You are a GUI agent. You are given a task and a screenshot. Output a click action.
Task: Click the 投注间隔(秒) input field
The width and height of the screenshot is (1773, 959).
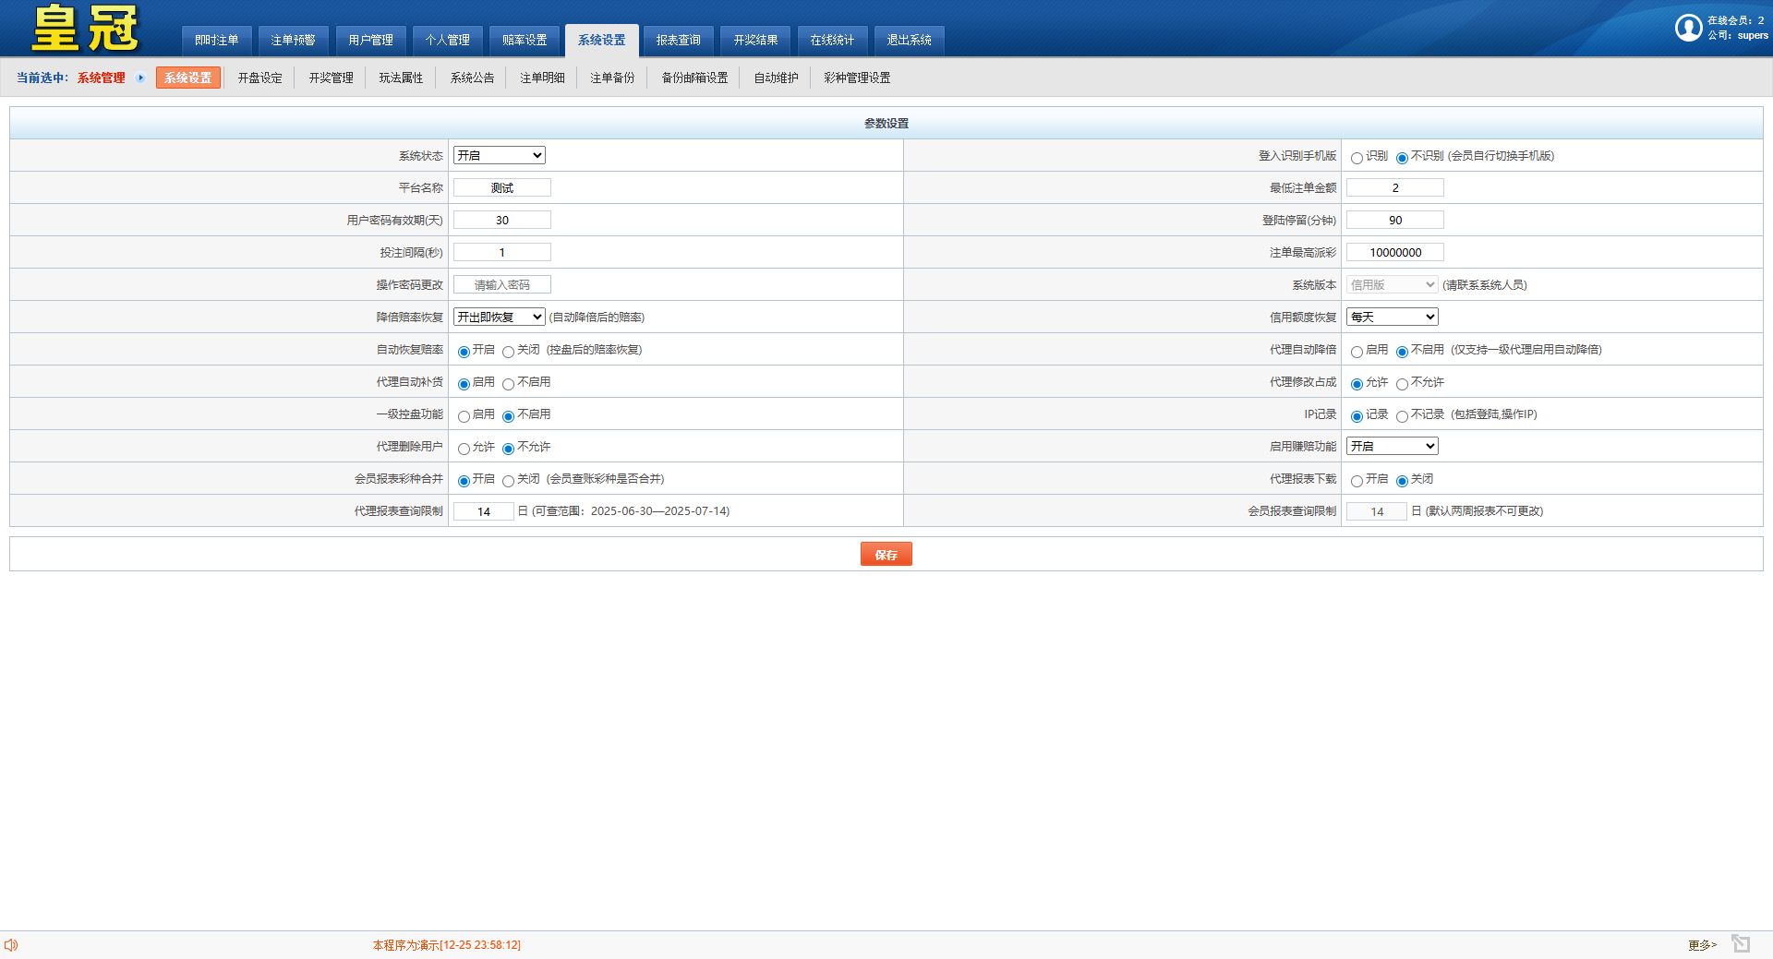(x=502, y=252)
